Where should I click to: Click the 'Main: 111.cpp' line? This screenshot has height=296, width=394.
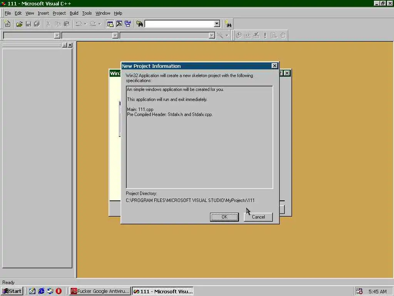pyautogui.click(x=140, y=109)
